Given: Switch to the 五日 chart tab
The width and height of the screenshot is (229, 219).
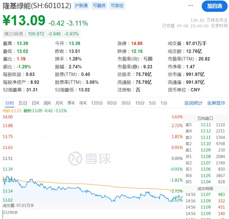Looking at the screenshot, I should click(22, 103).
